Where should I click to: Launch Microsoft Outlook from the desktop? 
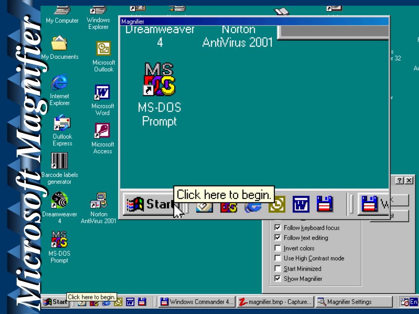[104, 56]
